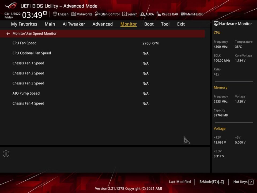Viewport: 257px width, 193px height.
Task: Click Memory voltage value 1.120 V
Action: tap(240, 102)
